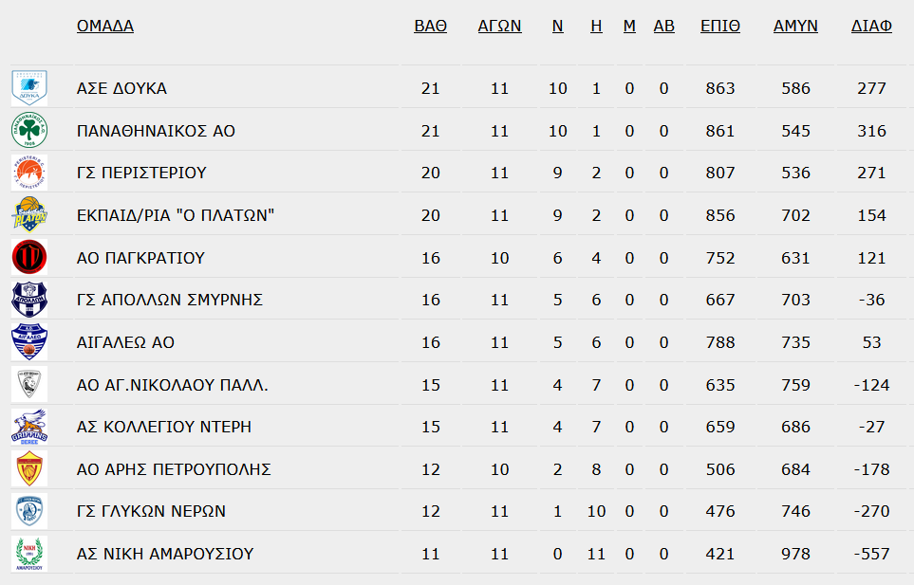
Task: Open the Glyka Nera circular crest logo
Action: pyautogui.click(x=29, y=511)
